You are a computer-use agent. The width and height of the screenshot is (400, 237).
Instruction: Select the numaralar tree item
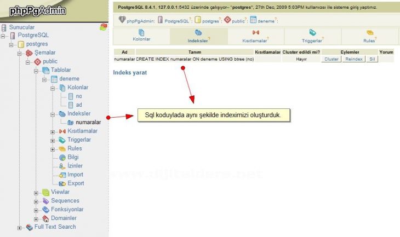88,123
